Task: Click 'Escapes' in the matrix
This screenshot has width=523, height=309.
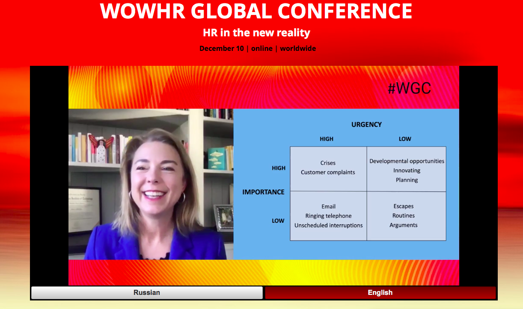Action: click(x=403, y=206)
